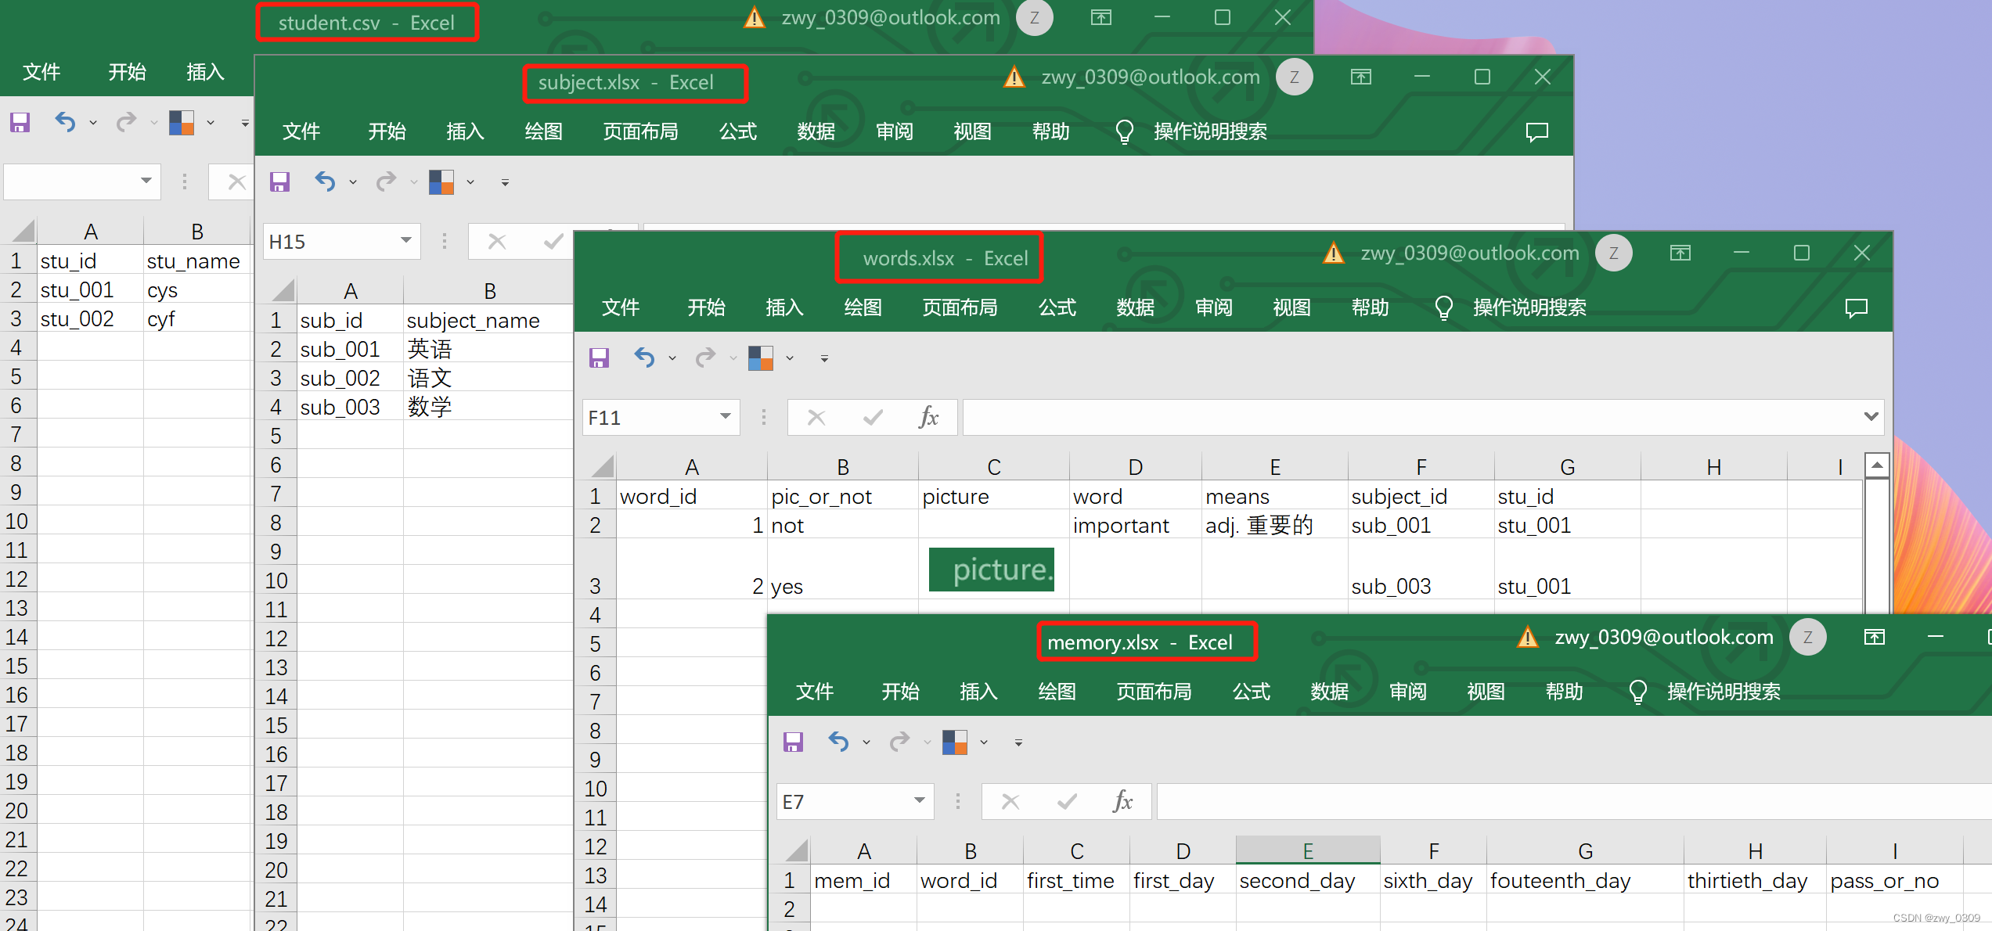Click color theme icon in words.xlsx toolbar

pos(761,358)
